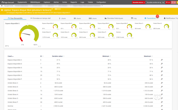
Task: Switch to Données en temps réel tab
Action: pos(41,18)
